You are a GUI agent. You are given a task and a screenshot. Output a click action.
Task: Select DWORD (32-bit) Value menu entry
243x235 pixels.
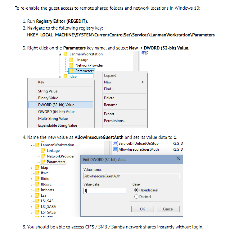coord(61,105)
